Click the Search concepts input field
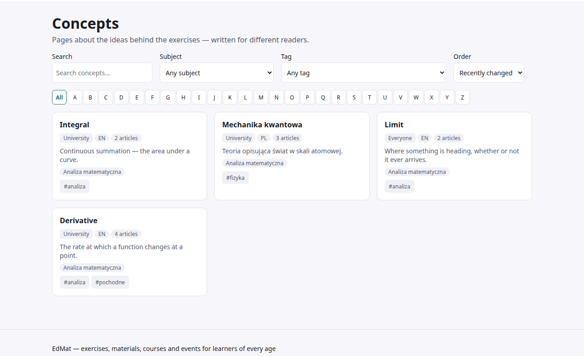584x356 pixels. click(x=102, y=73)
